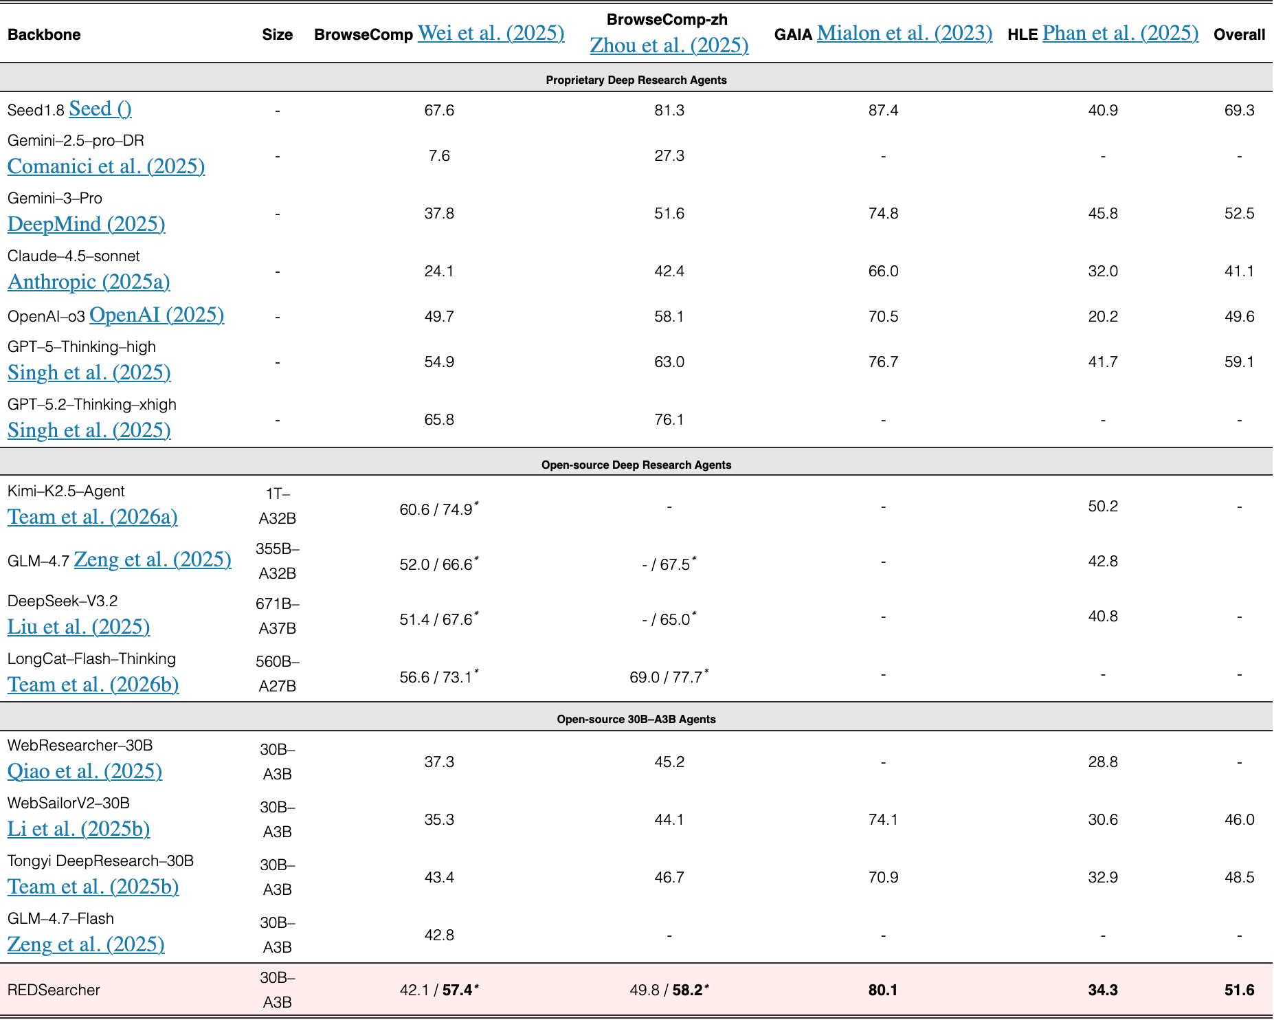
Task: Open Singh et al. link under GPT-5.2-Thinking-xhigh
Action: [89, 430]
